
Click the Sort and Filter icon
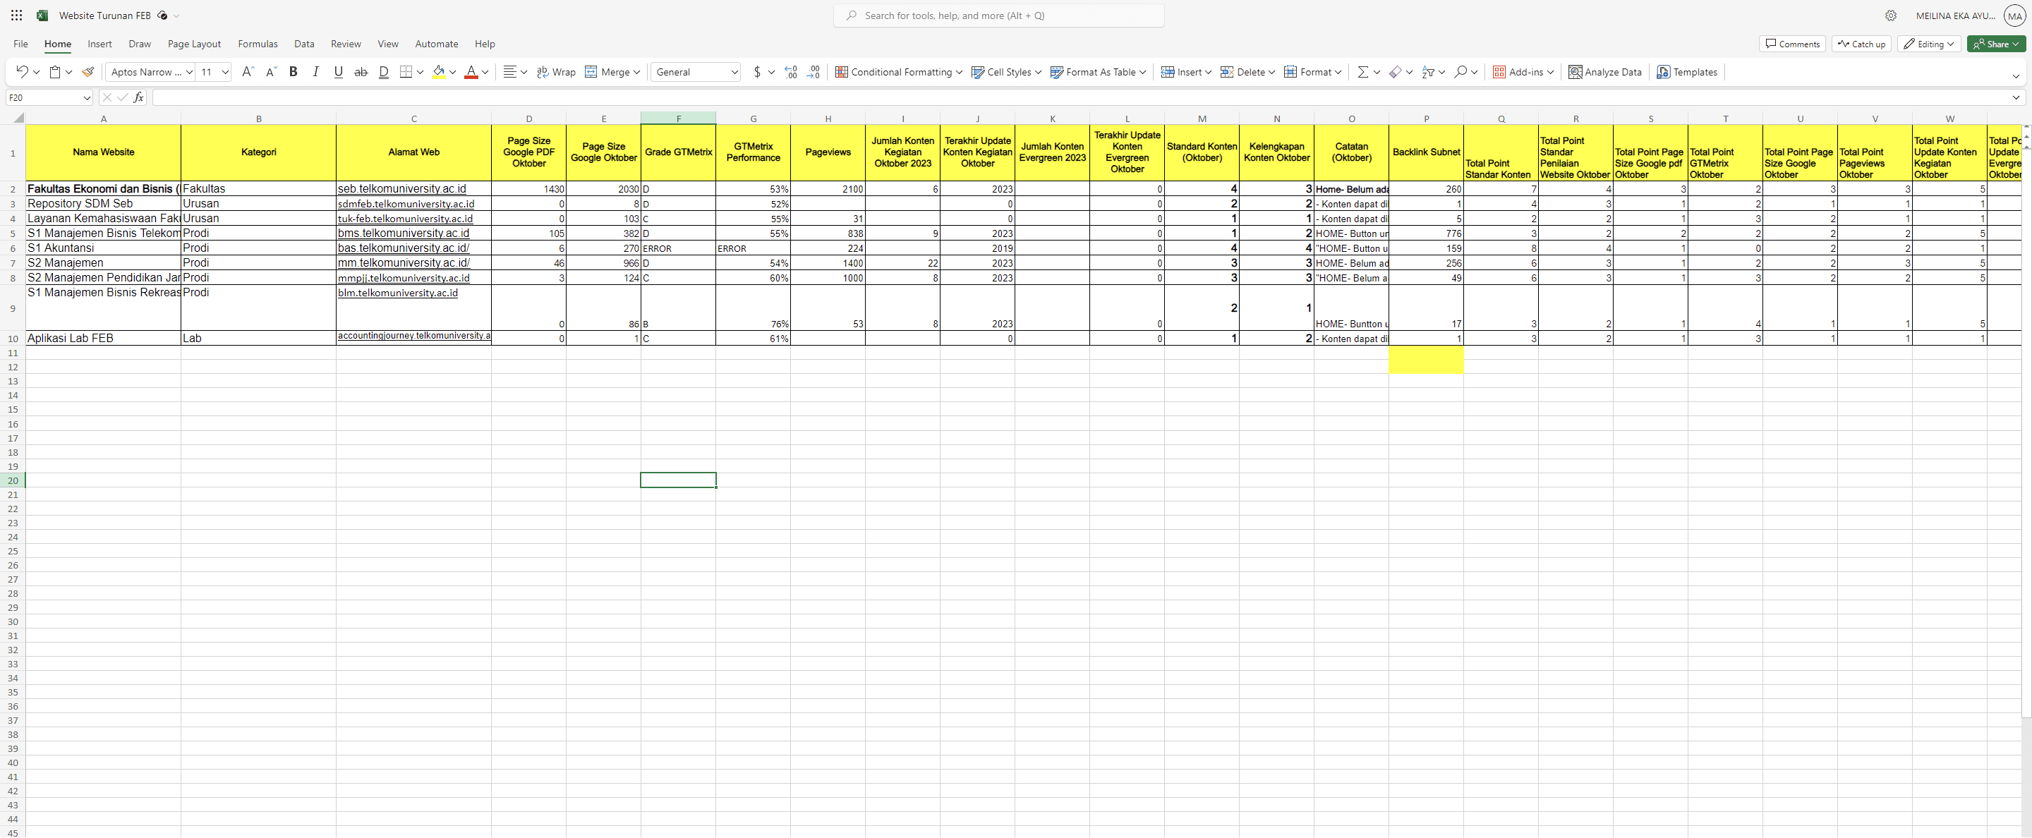[x=1428, y=72]
